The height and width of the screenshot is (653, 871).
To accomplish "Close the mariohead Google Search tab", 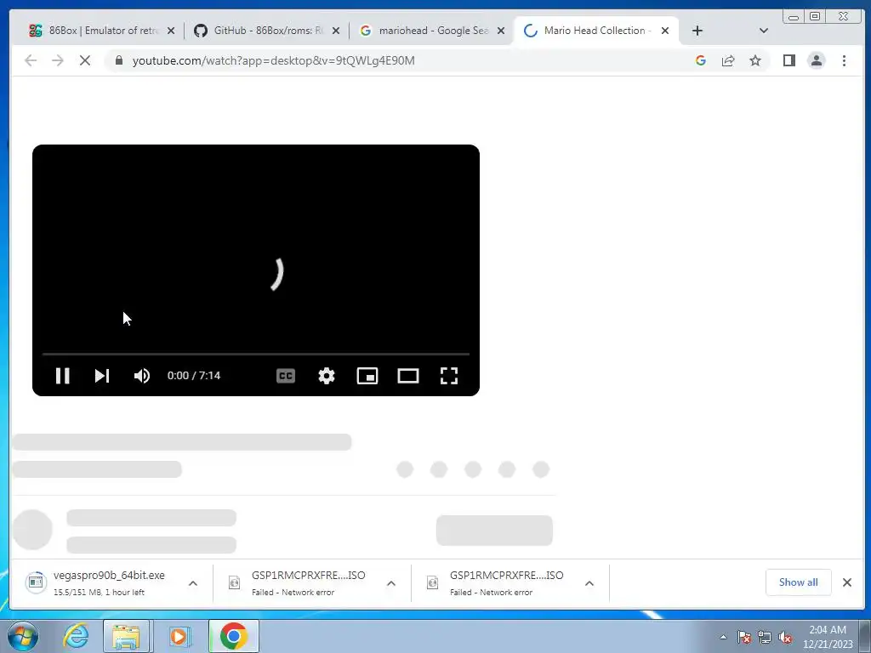I will 501,31.
